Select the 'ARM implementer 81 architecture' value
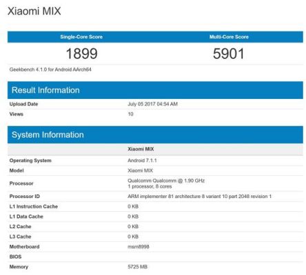Image resolution: width=306 pixels, height=275 pixels. tap(200, 197)
